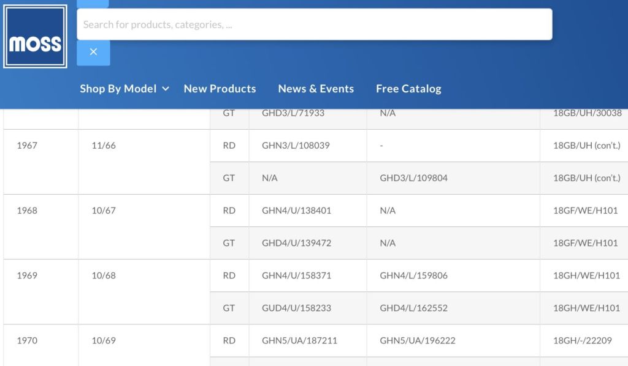The height and width of the screenshot is (366, 628).
Task: Click the 1970 year cell
Action: point(27,340)
